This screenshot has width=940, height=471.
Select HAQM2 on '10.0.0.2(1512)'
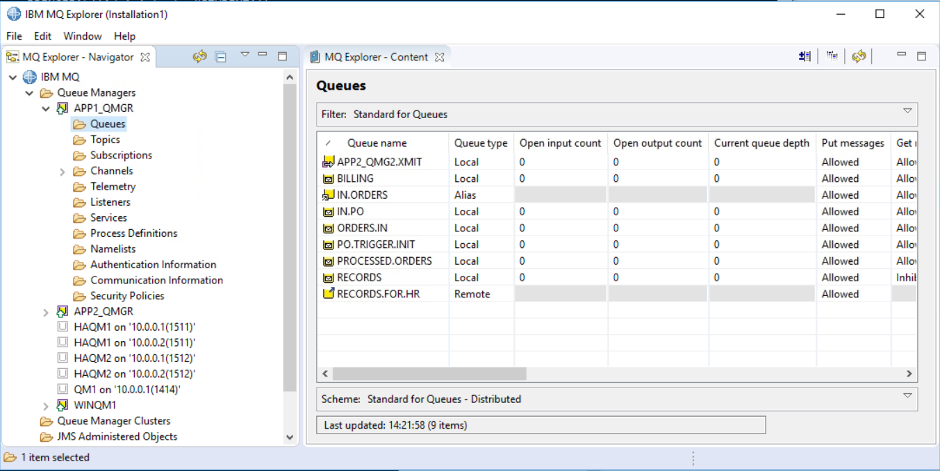pyautogui.click(x=126, y=374)
